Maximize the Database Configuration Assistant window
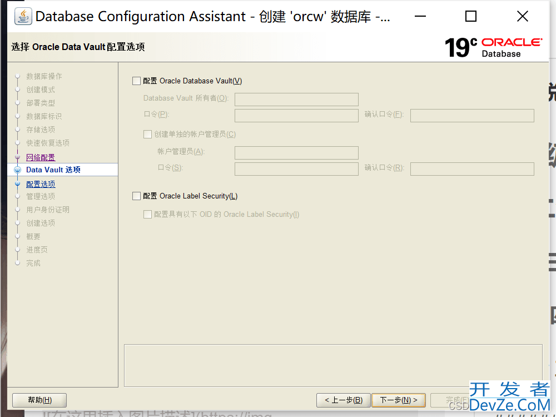The image size is (556, 417). coord(471,16)
